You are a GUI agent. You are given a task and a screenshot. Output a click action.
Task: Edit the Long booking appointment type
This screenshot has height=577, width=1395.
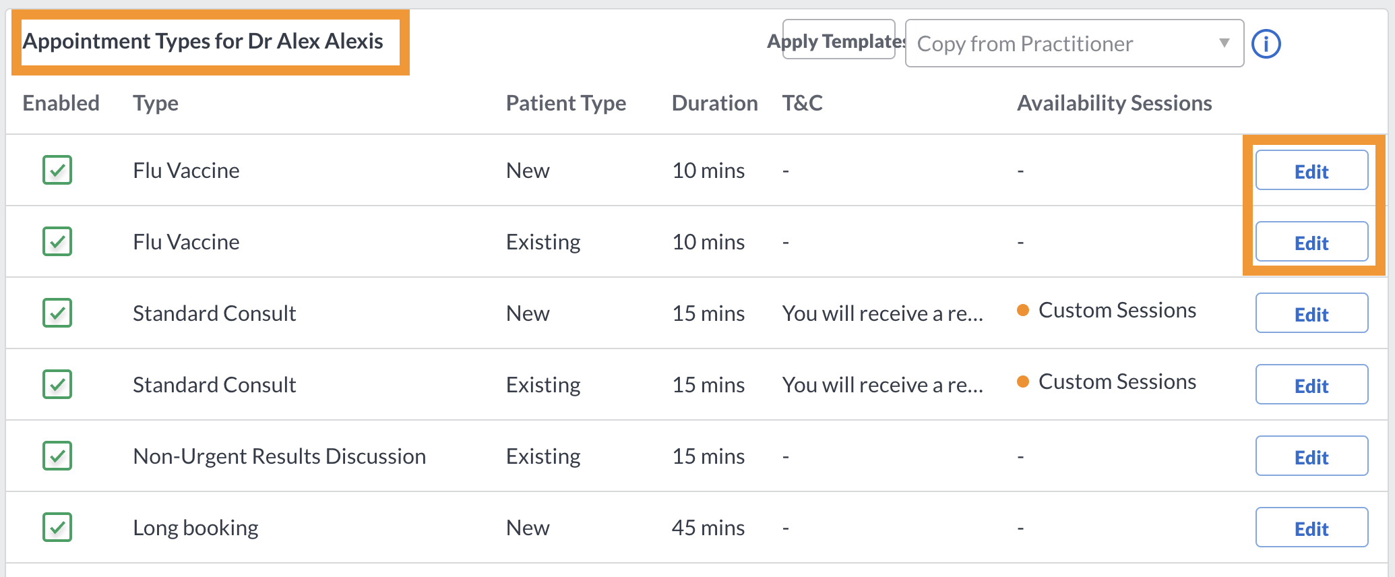[1311, 528]
